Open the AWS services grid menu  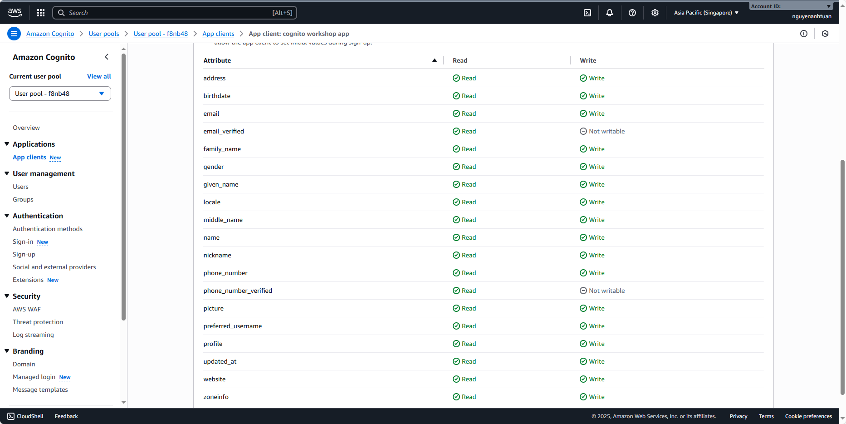tap(41, 13)
